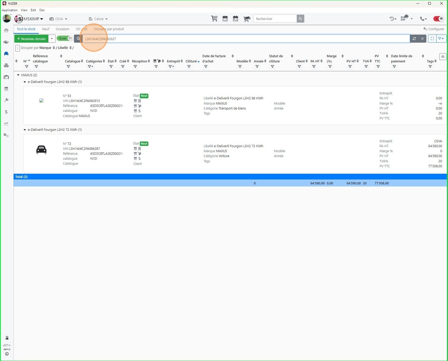Viewport: 448px width, 361px height.
Task: Click the info icon at sidebar bottom
Action: pos(7,354)
